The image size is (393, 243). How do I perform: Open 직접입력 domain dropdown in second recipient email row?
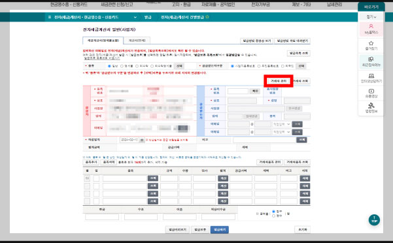[x=281, y=132]
